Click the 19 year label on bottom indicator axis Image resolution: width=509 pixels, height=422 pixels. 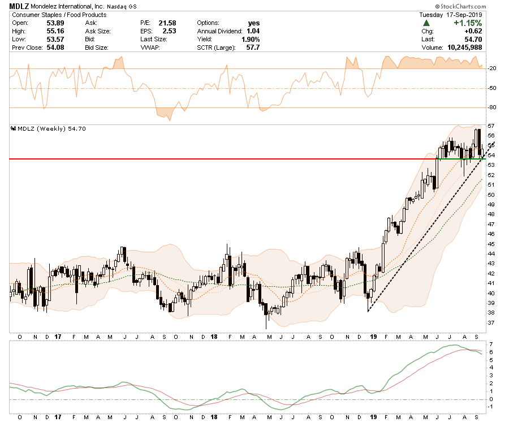[373, 417]
